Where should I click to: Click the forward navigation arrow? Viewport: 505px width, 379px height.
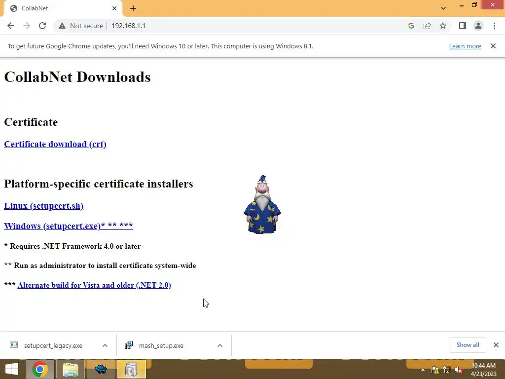click(x=27, y=26)
